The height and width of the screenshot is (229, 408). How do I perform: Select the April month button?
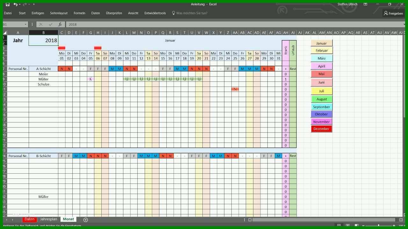(321, 66)
